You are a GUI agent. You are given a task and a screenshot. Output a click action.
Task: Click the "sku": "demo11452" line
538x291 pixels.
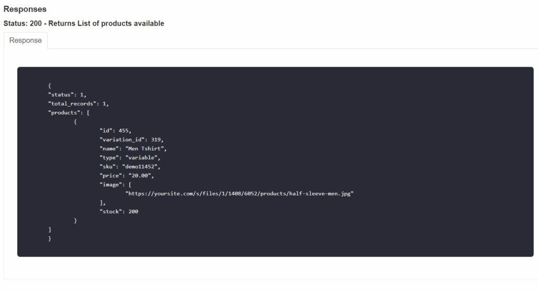click(130, 167)
